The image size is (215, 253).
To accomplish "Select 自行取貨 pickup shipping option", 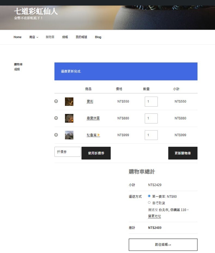I will click(x=149, y=203).
